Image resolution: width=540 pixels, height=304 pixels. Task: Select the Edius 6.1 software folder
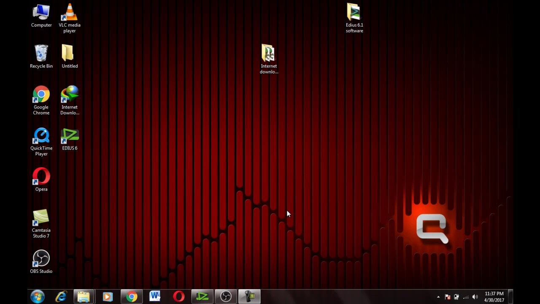click(354, 19)
